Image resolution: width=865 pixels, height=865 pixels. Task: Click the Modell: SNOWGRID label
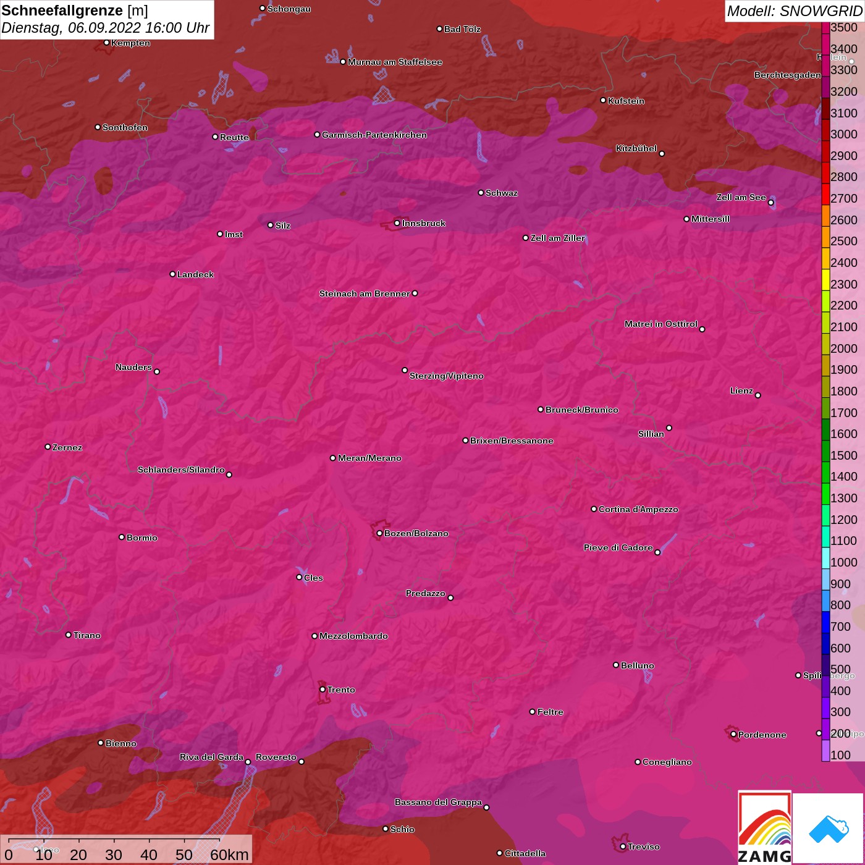794,11
